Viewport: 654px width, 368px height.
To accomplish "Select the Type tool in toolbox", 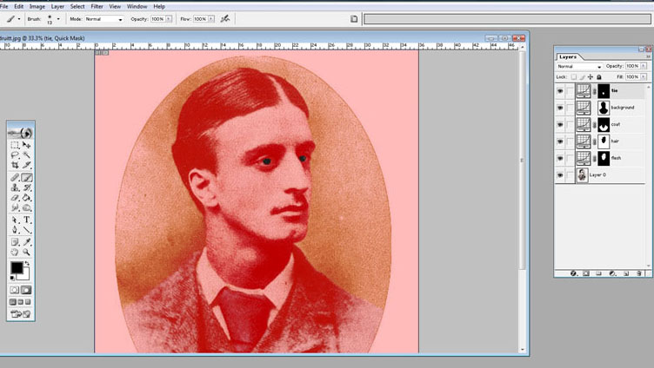I will click(27, 220).
